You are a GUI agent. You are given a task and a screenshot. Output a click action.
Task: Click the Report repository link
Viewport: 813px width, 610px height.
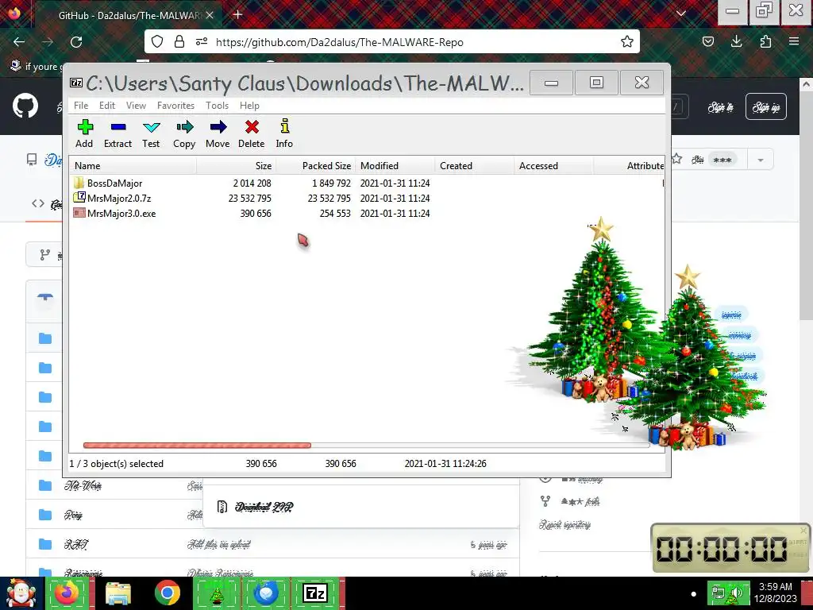564,525
